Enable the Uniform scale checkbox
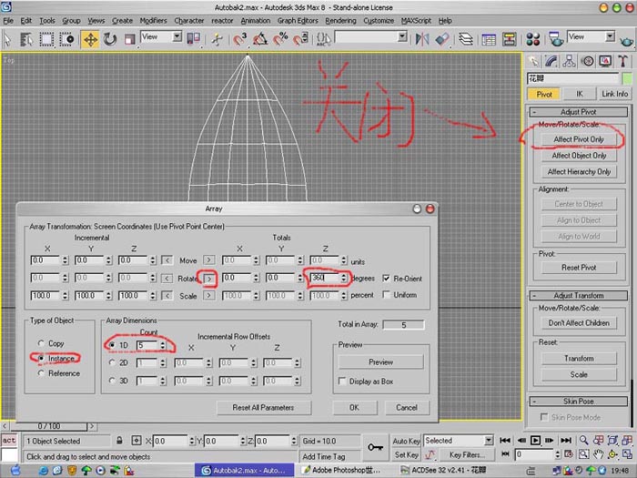The height and width of the screenshot is (478, 637). pos(387,295)
